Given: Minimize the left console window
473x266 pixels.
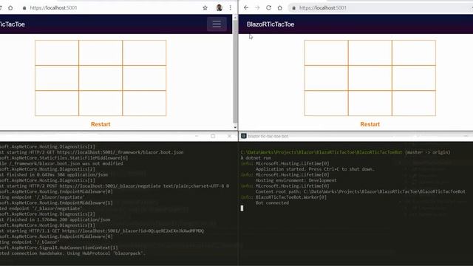Looking at the screenshot, I should tap(197, 136).
